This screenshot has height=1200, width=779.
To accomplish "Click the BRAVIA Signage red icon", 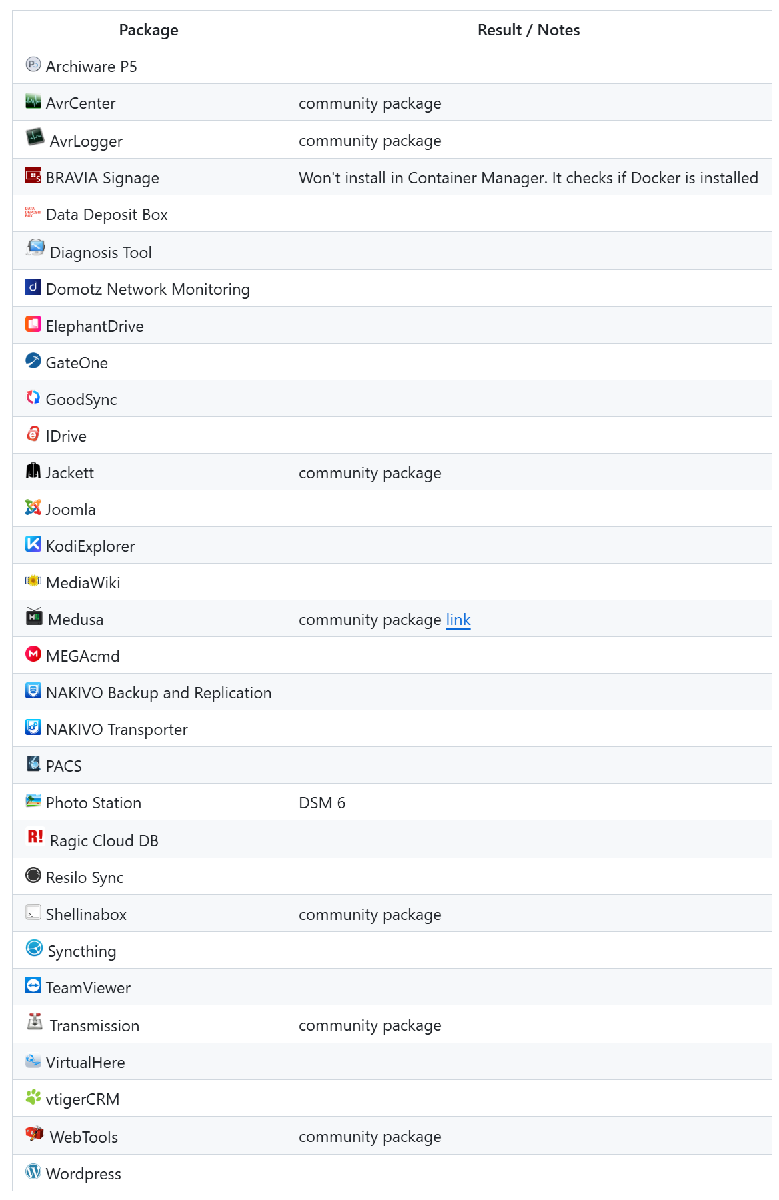I will click(x=33, y=176).
